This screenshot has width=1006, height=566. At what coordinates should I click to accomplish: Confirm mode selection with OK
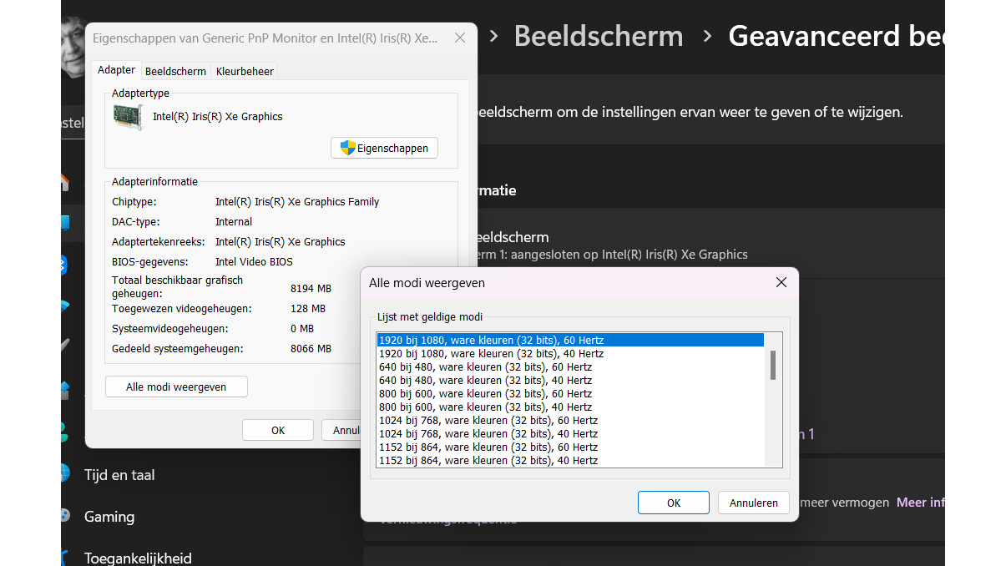coord(673,503)
